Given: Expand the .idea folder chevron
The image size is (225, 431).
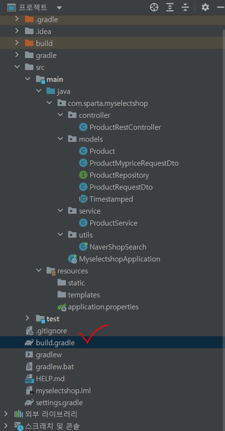Looking at the screenshot, I should (x=17, y=31).
